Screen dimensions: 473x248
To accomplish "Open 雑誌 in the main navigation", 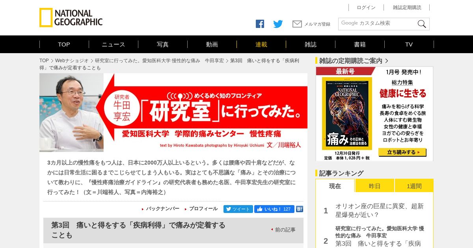I will [311, 44].
